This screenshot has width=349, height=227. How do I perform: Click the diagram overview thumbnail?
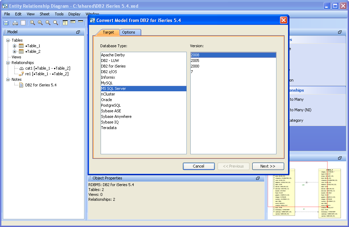(307, 190)
